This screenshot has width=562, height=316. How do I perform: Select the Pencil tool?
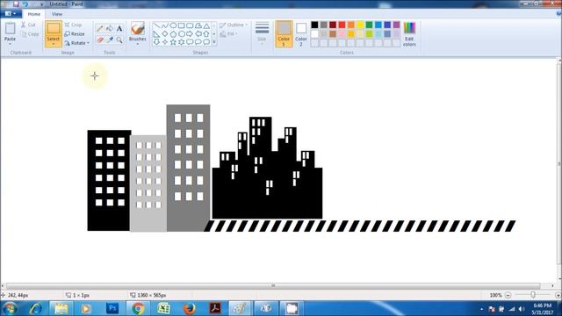[x=100, y=29]
